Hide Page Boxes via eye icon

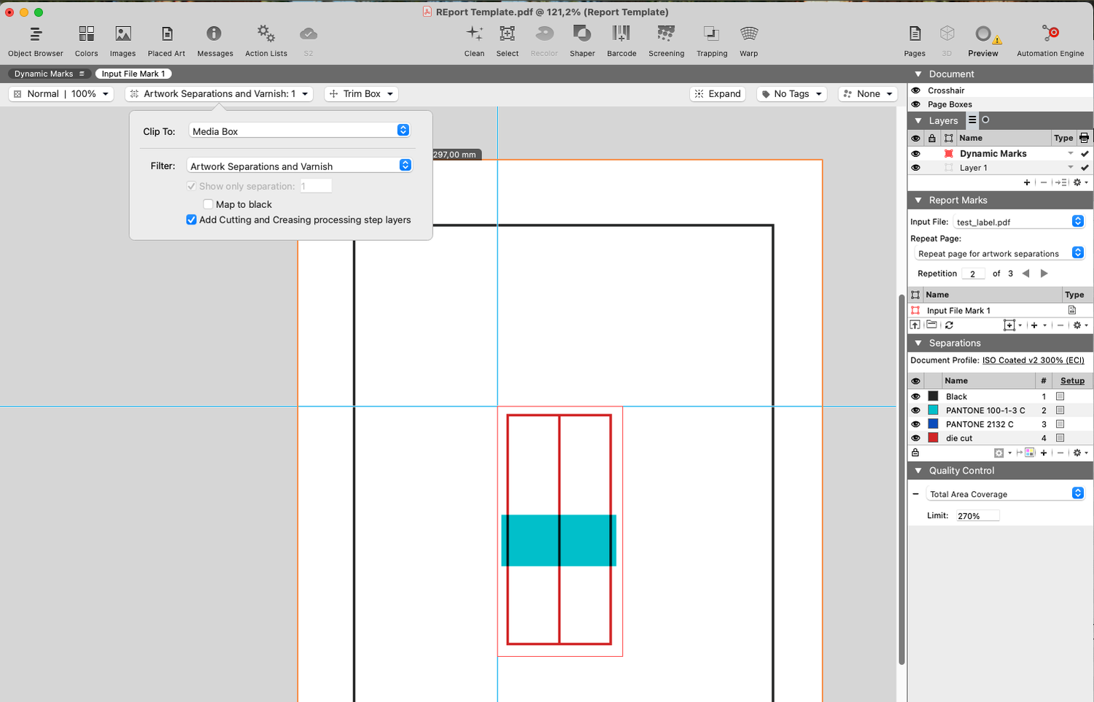(916, 104)
